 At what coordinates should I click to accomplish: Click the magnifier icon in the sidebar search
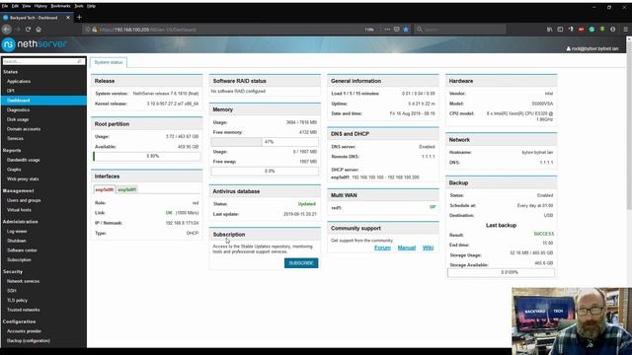pyautogui.click(x=79, y=61)
